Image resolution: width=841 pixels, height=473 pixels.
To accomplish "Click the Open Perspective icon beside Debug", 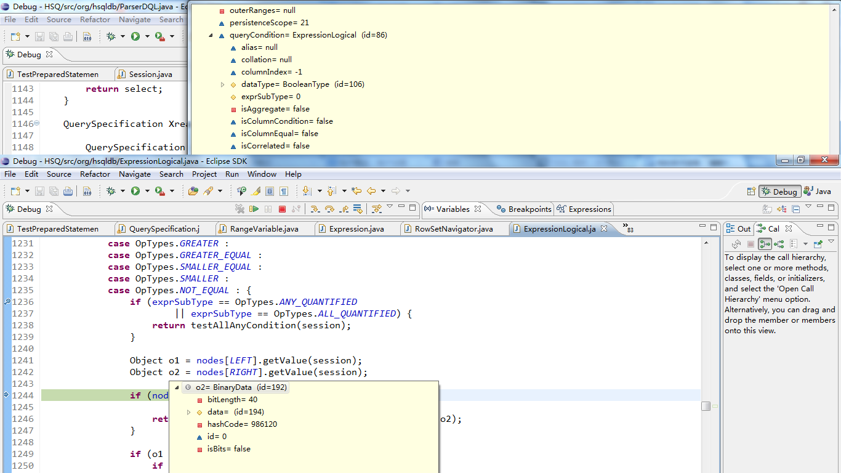I will click(x=751, y=192).
